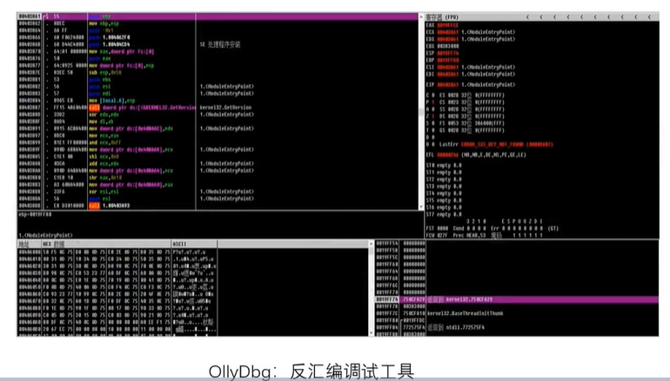Screen dimensions: 670x381
Task: Select the ESP register value
Action: 448,53
